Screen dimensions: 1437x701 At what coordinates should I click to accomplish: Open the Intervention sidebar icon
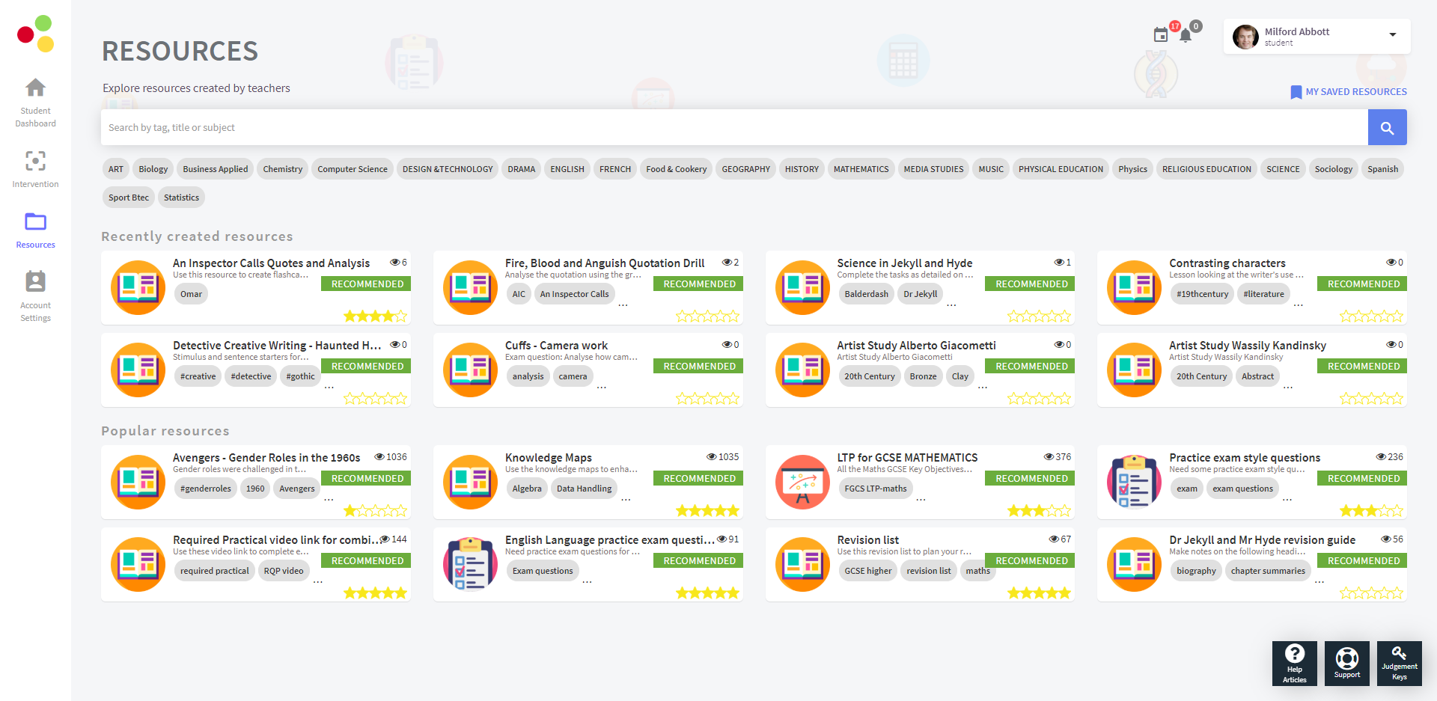[35, 162]
